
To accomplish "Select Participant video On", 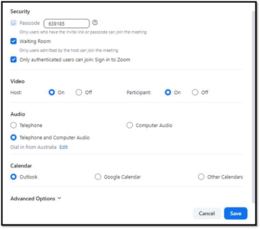I will (x=168, y=92).
